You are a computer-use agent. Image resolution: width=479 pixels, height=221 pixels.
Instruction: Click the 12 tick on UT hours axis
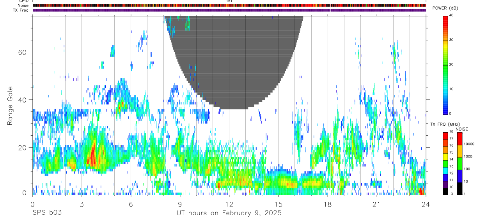coord(229,204)
